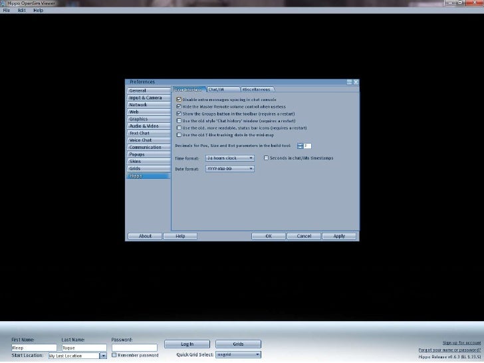Toggle Show the Groups button checkbox
484x363 pixels.
[x=179, y=114]
